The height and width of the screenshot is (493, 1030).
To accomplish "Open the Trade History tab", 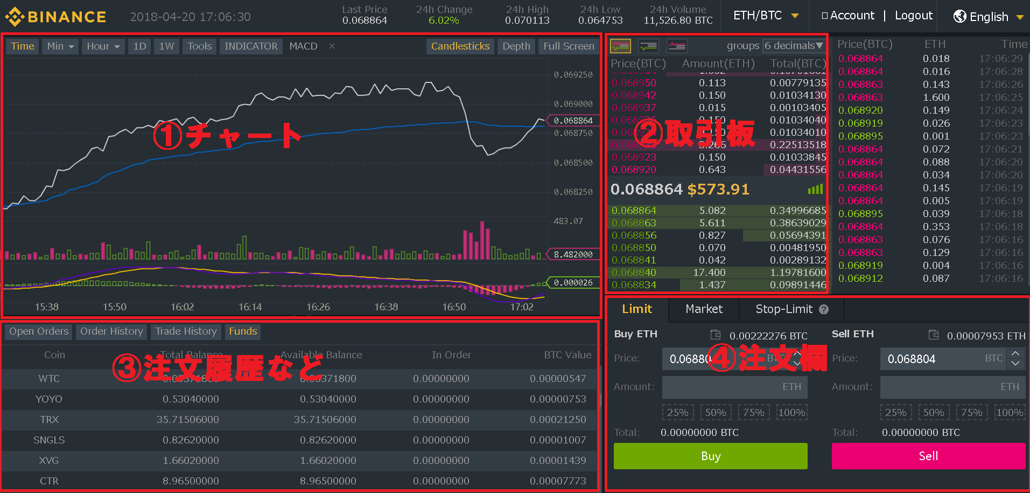I will 186,331.
